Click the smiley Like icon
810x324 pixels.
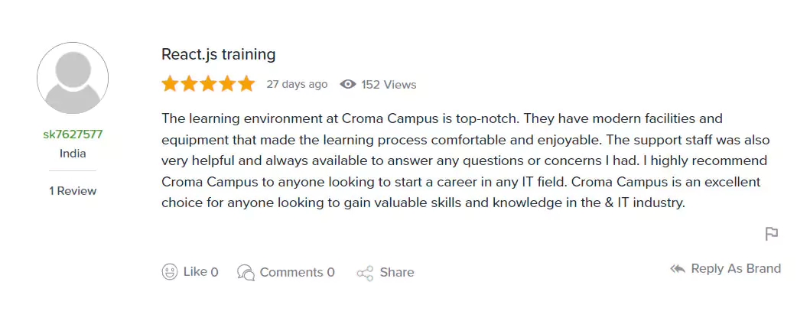(x=170, y=272)
